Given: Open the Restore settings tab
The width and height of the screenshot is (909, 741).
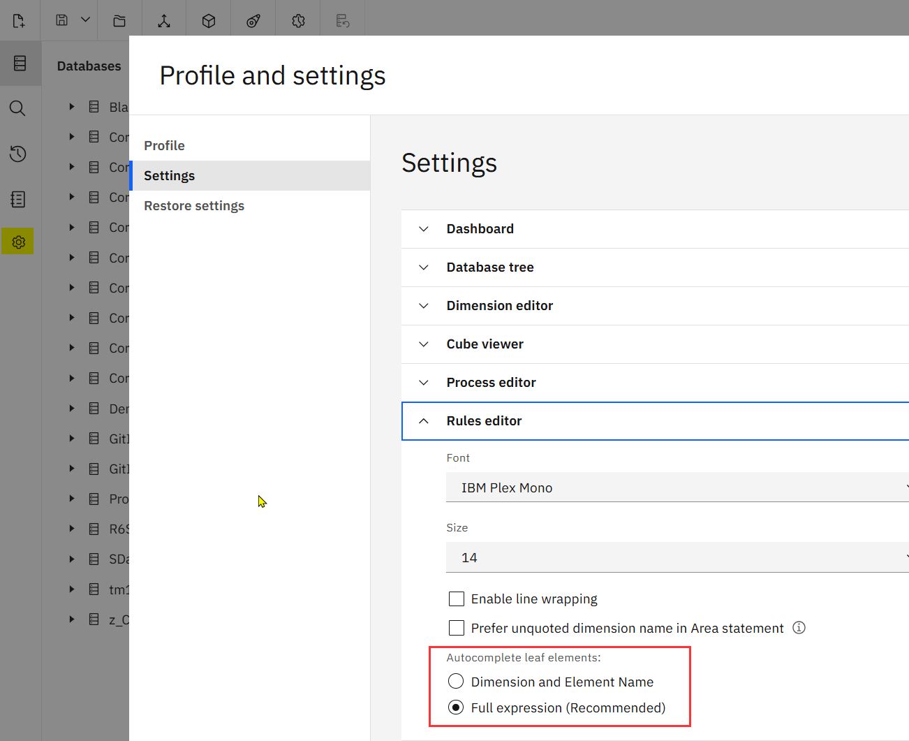Looking at the screenshot, I should coord(194,206).
